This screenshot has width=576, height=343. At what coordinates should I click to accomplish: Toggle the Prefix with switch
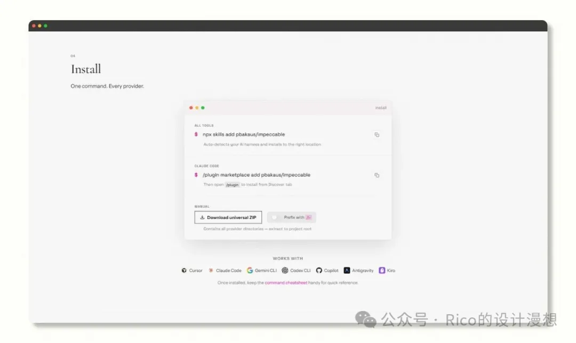pyautogui.click(x=275, y=217)
